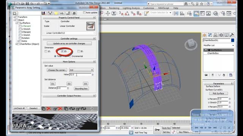Toggle the 3D Snaps icon
Viewport: 243px width, 136px height.
tap(121, 14)
